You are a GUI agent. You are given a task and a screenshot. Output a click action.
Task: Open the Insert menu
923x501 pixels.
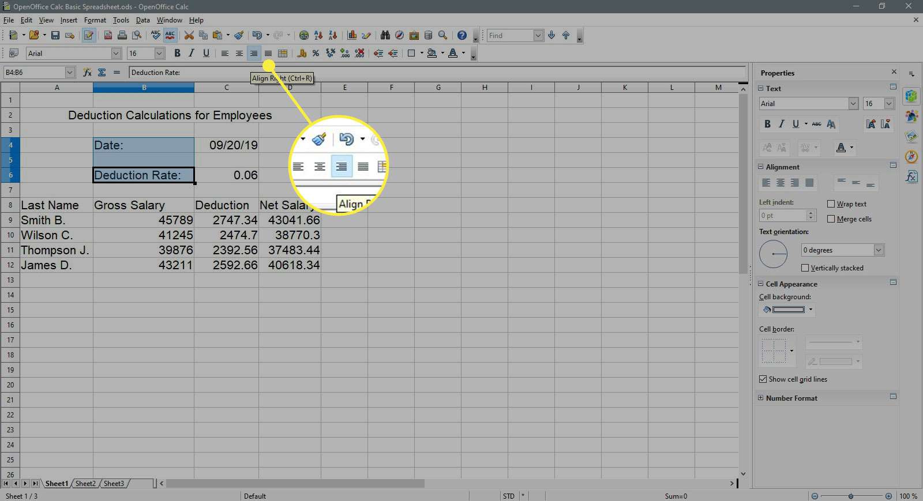coord(69,20)
